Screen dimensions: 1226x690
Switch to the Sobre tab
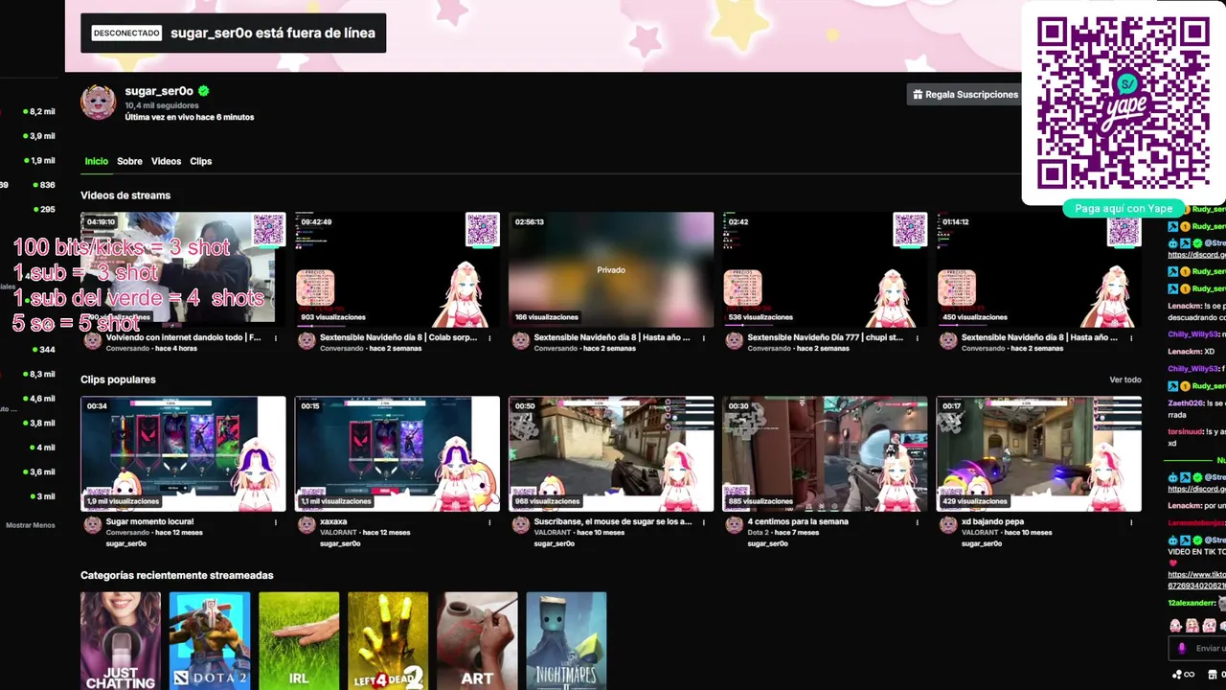click(129, 161)
